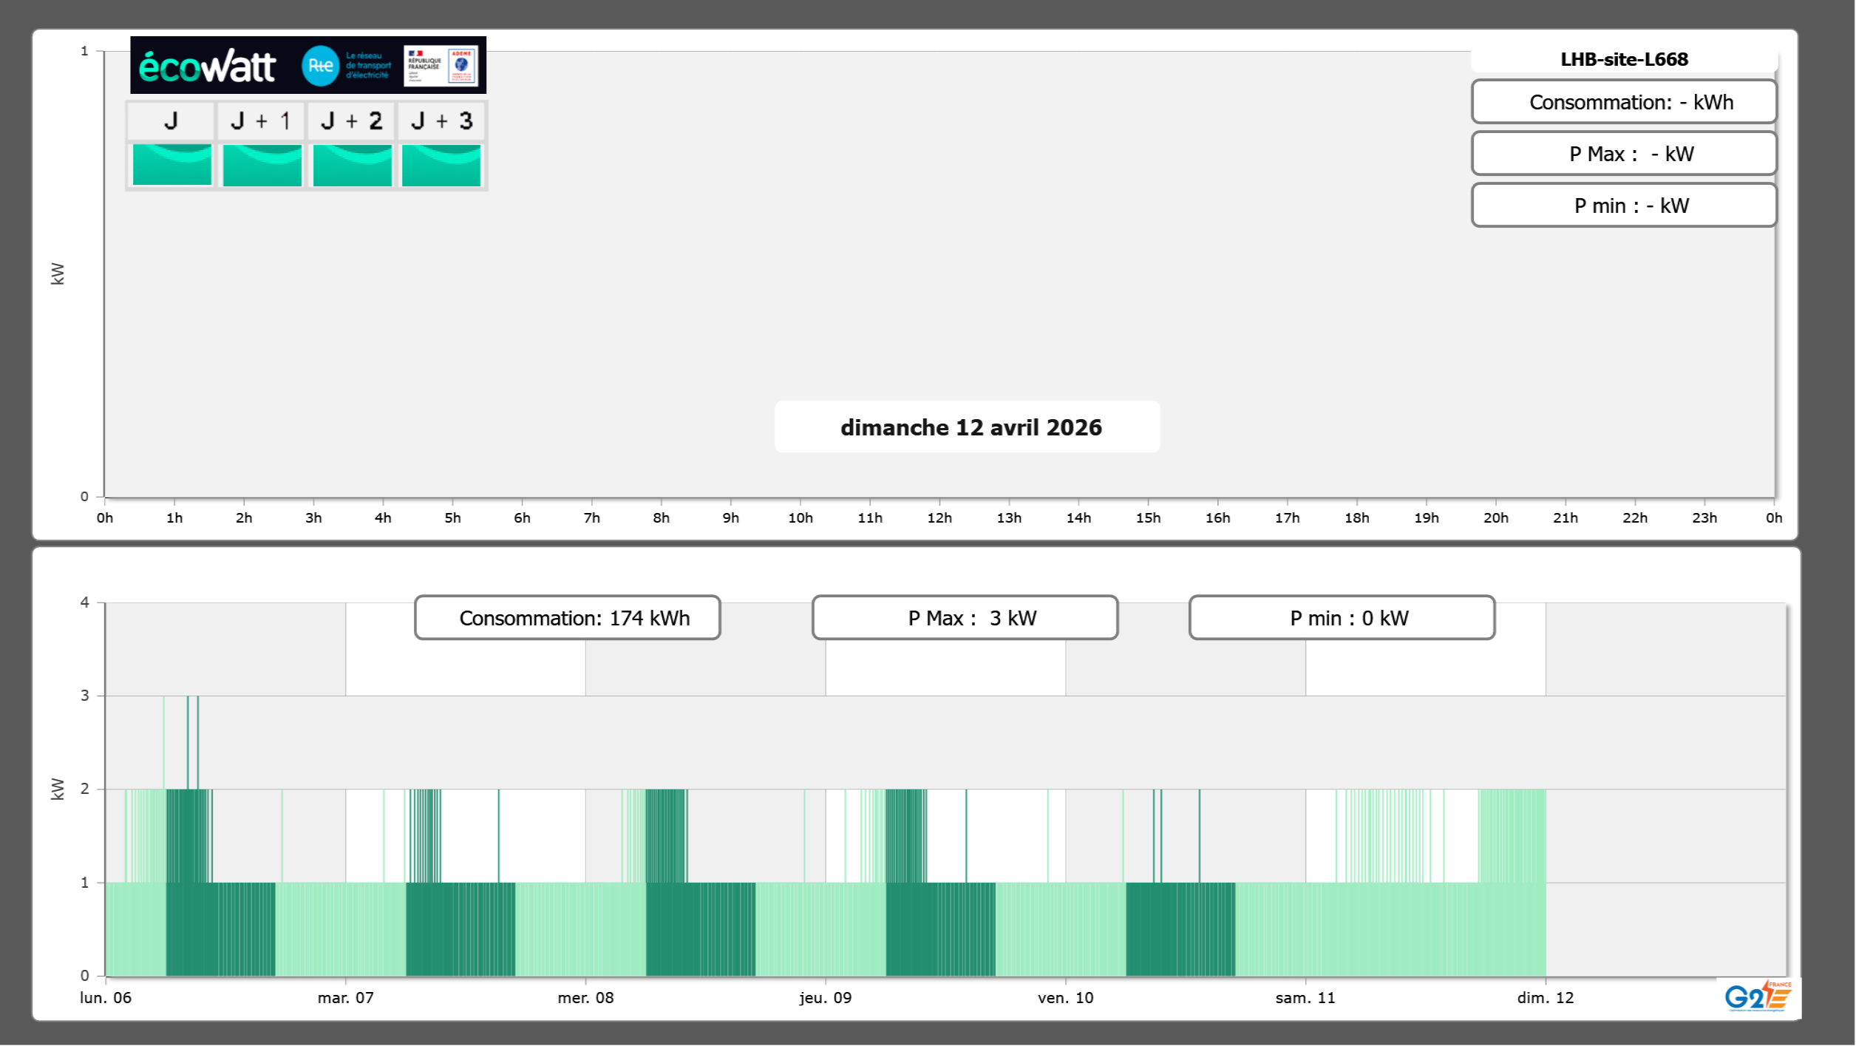Screen dimensions: 1856x1046
Task: Click the mer. 08 day label on weekly axis
Action: coord(585,997)
